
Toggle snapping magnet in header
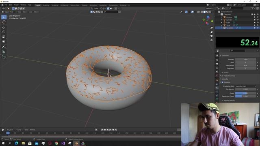pos(108,9)
